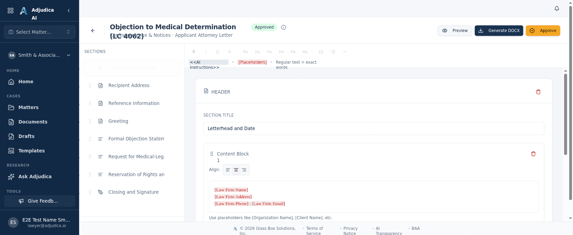Align content block text right
573x235 pixels.
click(244, 170)
